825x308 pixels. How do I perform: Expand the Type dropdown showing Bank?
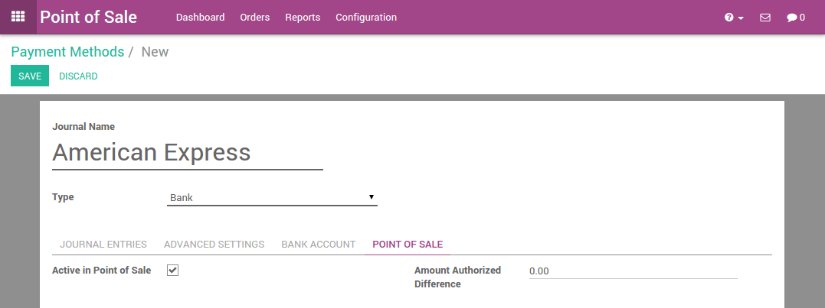tap(272, 197)
